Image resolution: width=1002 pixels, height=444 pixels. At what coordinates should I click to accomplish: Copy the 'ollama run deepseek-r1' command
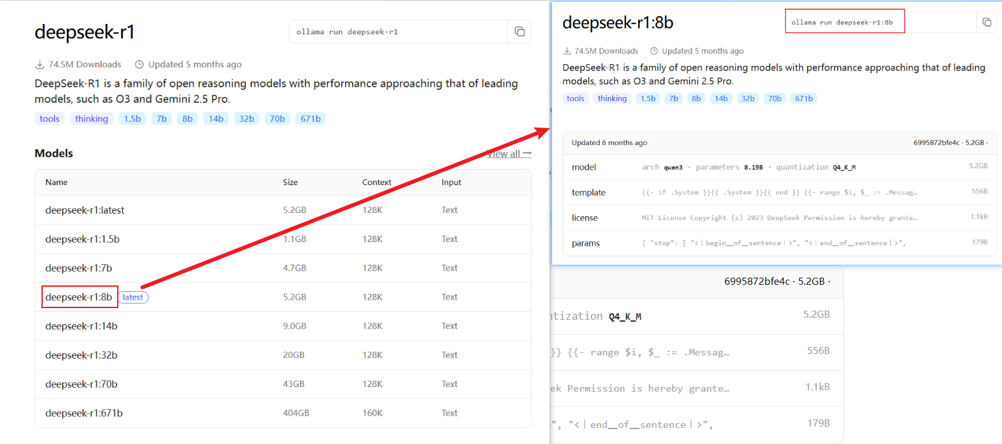pyautogui.click(x=519, y=32)
